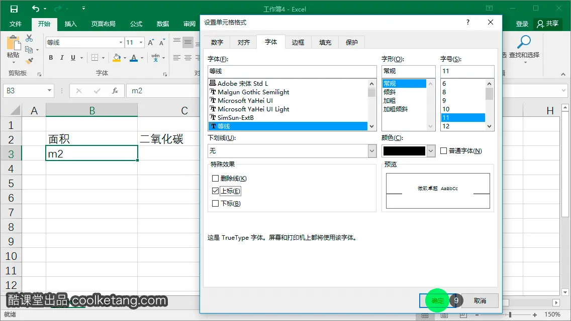Switch to the 数字 Number tab
The width and height of the screenshot is (571, 321).
(217, 43)
